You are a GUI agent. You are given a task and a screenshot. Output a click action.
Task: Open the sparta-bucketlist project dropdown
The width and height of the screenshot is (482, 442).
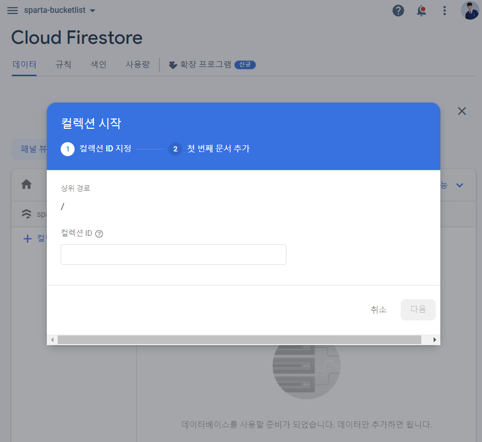60,10
